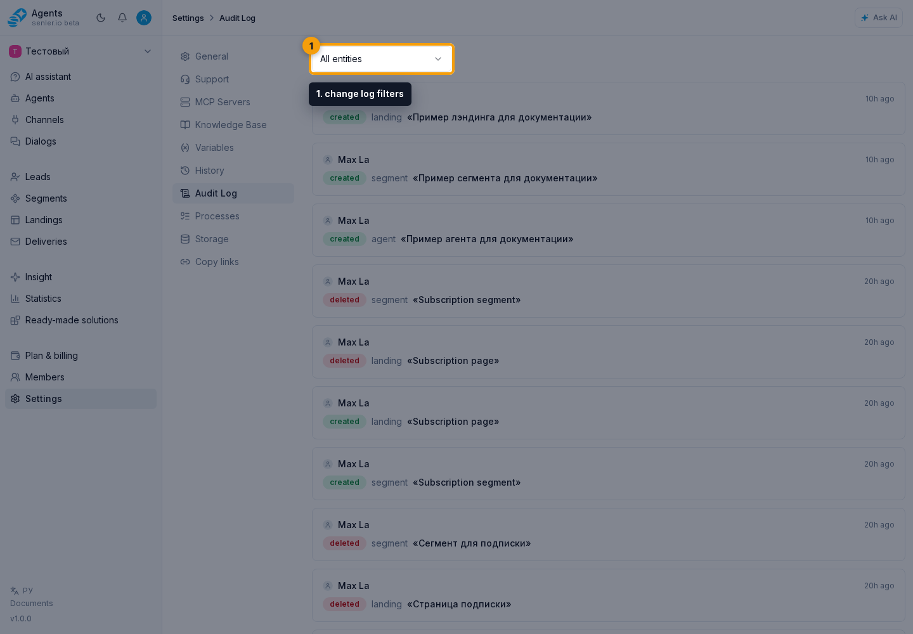
Task: Click the Landings icon in sidebar
Action: 15,220
